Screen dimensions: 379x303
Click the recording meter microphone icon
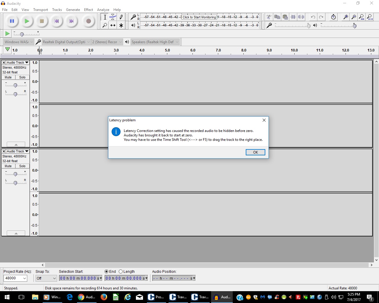(133, 17)
